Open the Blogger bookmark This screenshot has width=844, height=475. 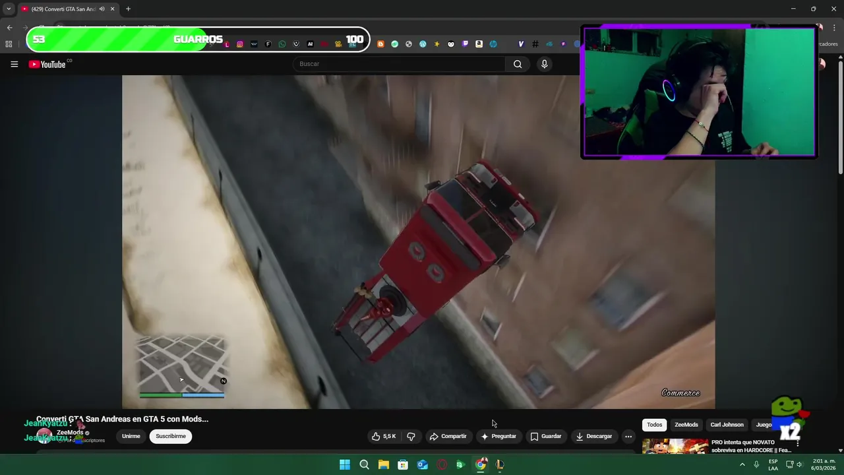coord(380,44)
